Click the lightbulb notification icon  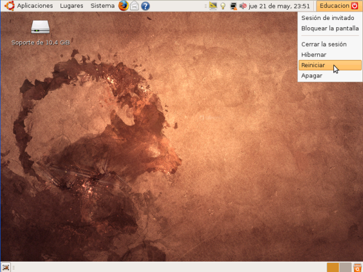click(x=223, y=6)
